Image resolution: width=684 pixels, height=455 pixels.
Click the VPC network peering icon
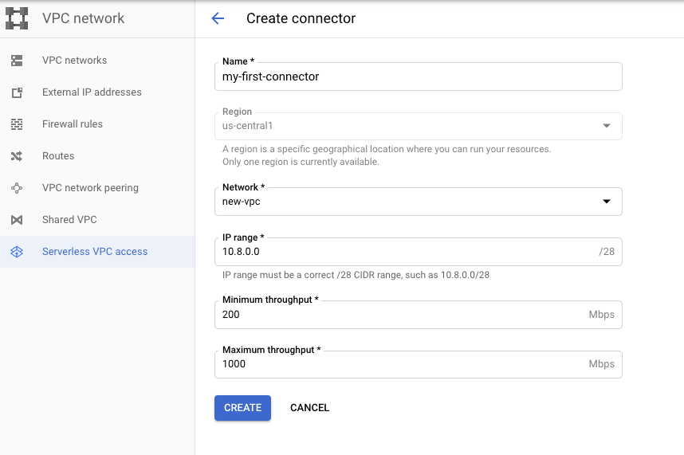point(17,188)
